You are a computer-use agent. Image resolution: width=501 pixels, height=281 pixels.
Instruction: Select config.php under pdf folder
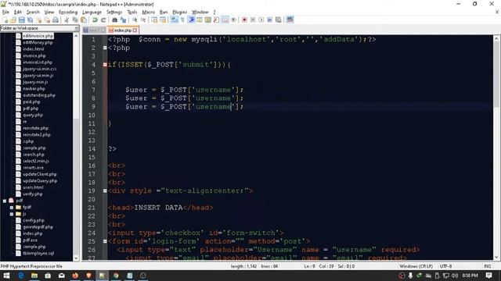click(34, 220)
